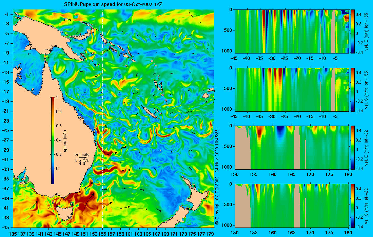Click the 'vel. E (m/s) lat=-22' axis label

366,148
